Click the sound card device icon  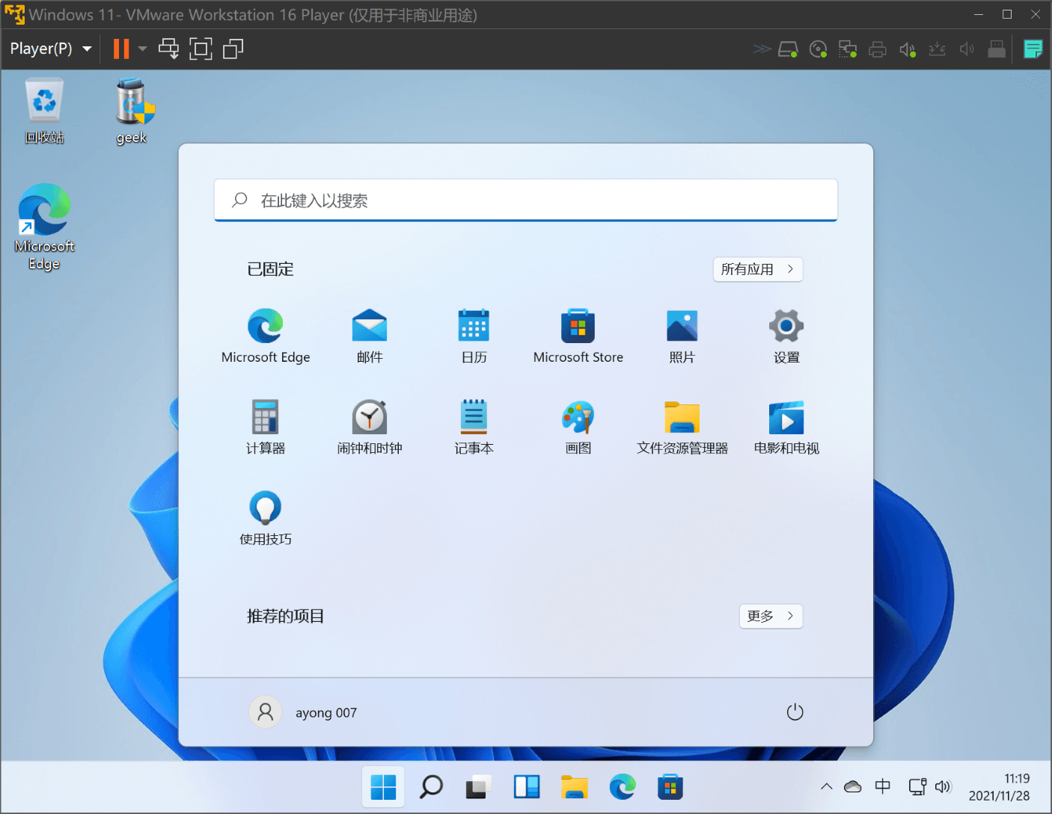(908, 49)
